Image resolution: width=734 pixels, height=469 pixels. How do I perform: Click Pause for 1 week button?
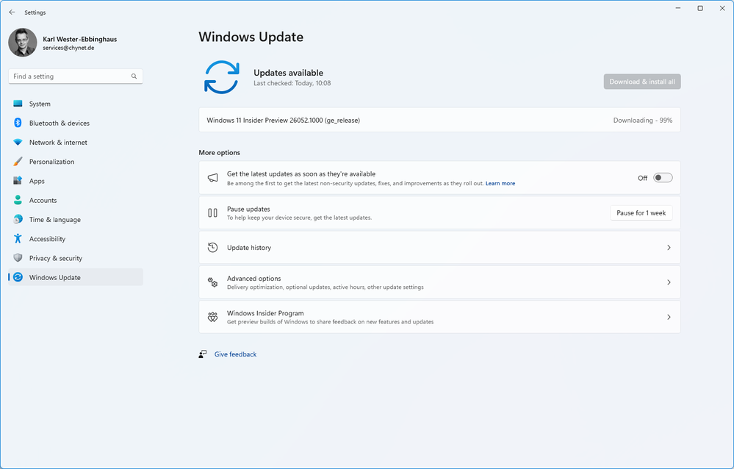(x=641, y=212)
